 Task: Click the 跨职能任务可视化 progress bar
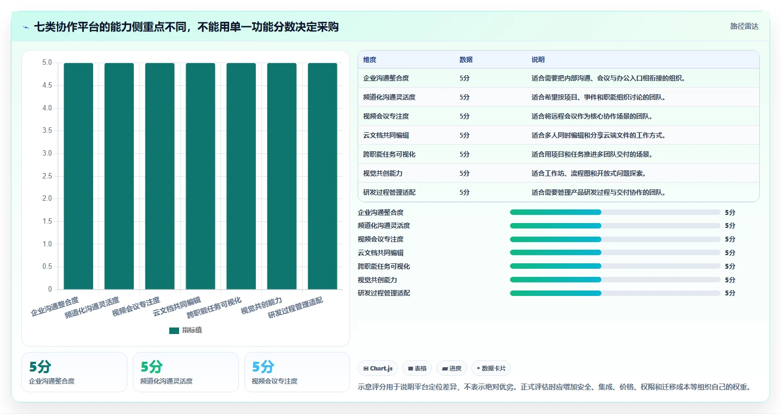615,266
